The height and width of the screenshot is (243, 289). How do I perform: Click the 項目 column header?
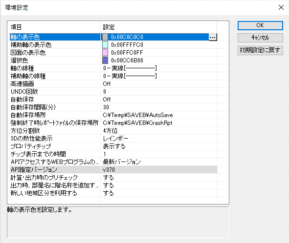[x=54, y=27]
